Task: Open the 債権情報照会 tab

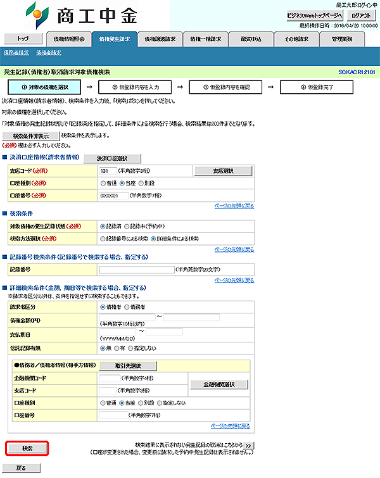Action: point(69,39)
